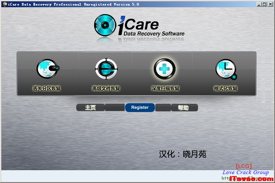Click the Love Crack Group link text
The width and height of the screenshot is (275, 183).
[x=245, y=172]
